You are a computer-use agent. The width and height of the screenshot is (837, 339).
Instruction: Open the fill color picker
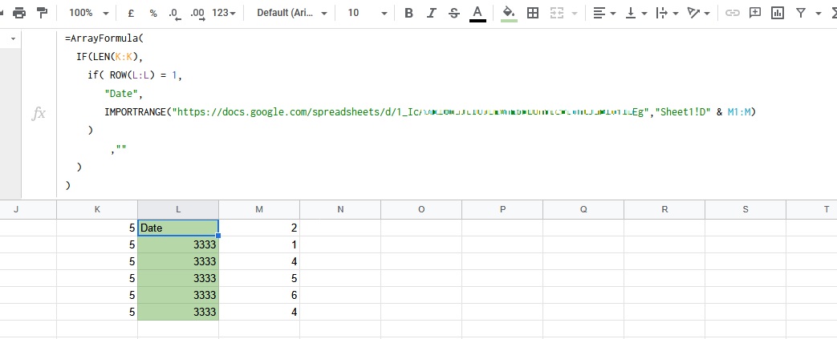(x=510, y=14)
